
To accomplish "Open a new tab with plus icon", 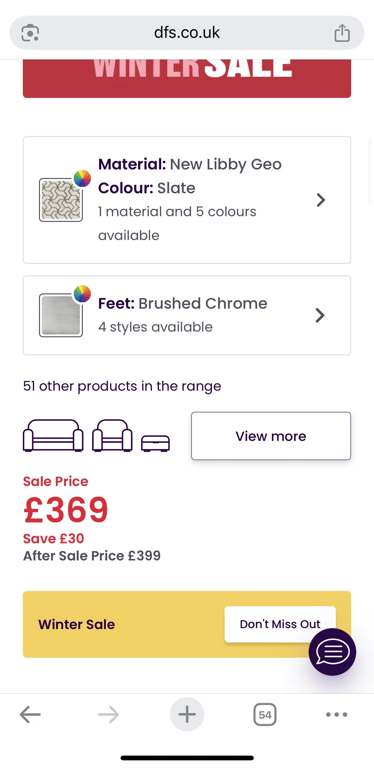I will (187, 714).
